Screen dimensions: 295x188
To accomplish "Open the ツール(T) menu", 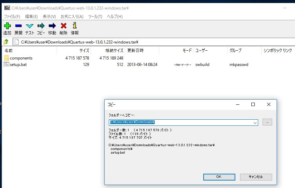I will (x=95, y=17).
